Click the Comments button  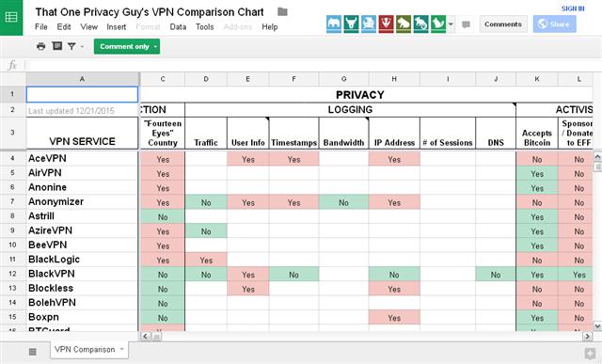503,24
